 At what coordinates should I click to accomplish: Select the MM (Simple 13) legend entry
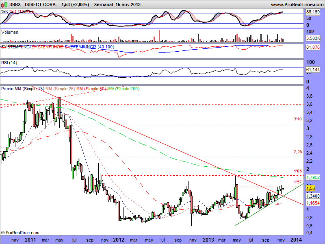[29, 89]
